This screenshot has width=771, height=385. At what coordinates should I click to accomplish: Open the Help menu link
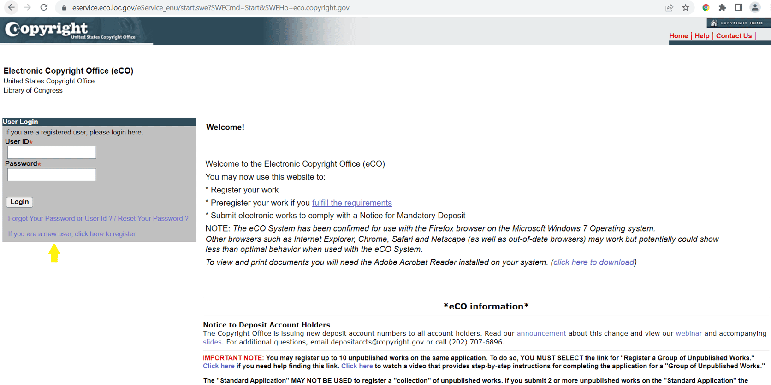[x=702, y=36]
